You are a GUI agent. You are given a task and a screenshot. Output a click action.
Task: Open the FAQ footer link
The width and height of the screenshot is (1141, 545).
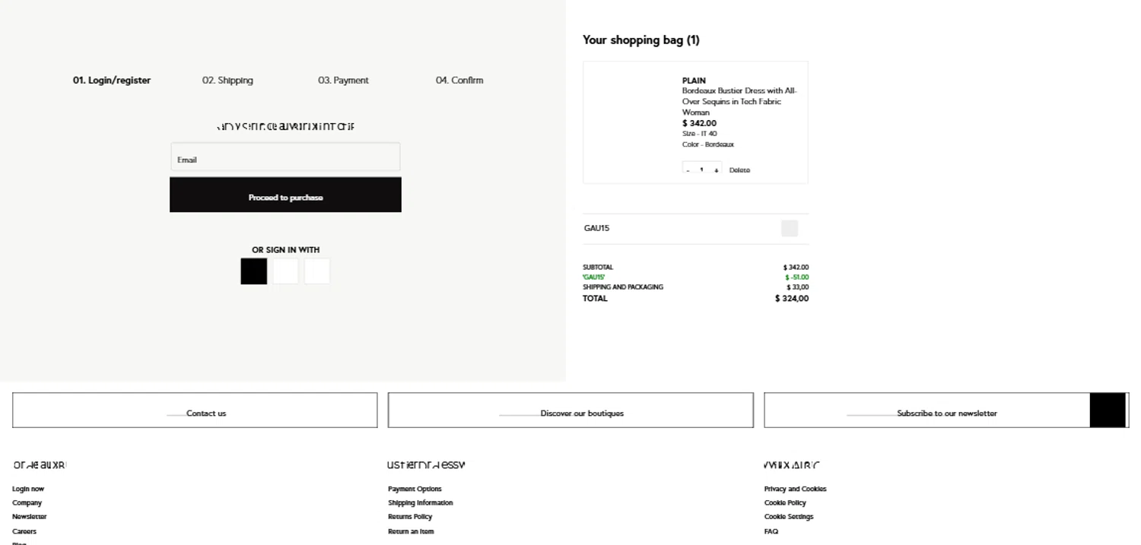tap(771, 531)
